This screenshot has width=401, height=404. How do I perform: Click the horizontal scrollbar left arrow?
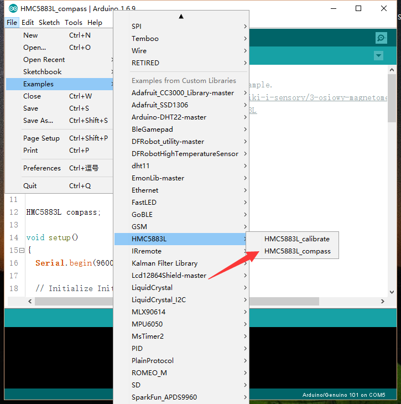pyautogui.click(x=30, y=301)
